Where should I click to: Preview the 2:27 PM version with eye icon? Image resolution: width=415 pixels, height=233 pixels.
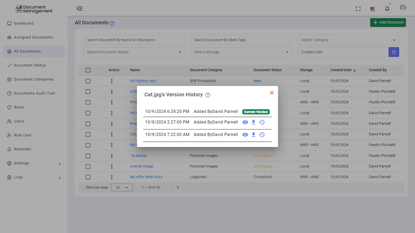(245, 122)
